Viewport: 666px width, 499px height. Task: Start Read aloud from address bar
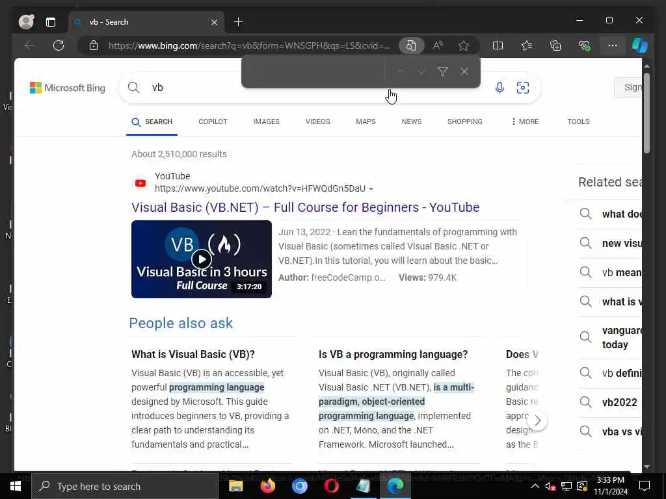[x=438, y=45]
